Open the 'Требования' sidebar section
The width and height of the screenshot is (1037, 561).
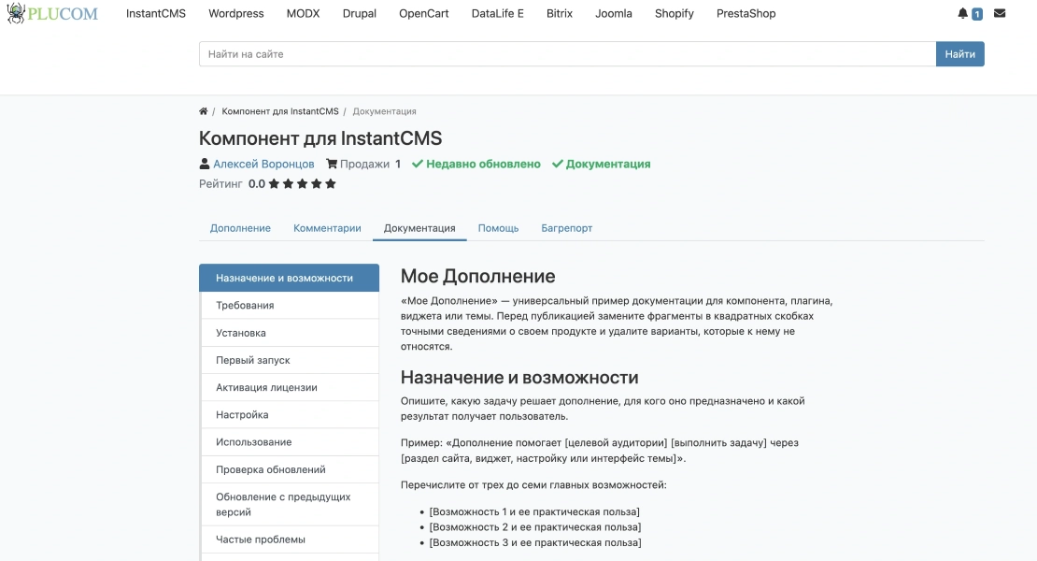click(x=289, y=305)
